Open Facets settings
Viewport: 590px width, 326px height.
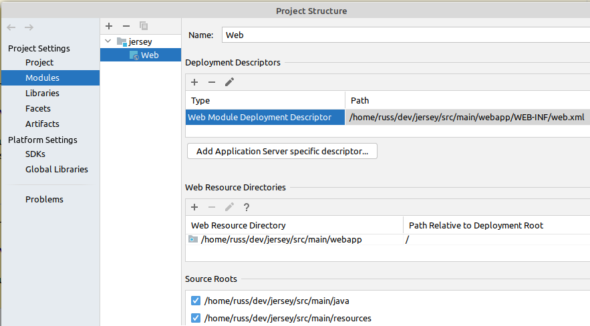[38, 108]
